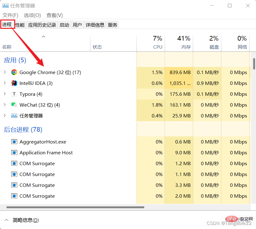The width and height of the screenshot is (256, 229).
Task: Click the Google Chrome icon in apps list
Action: click(x=14, y=72)
